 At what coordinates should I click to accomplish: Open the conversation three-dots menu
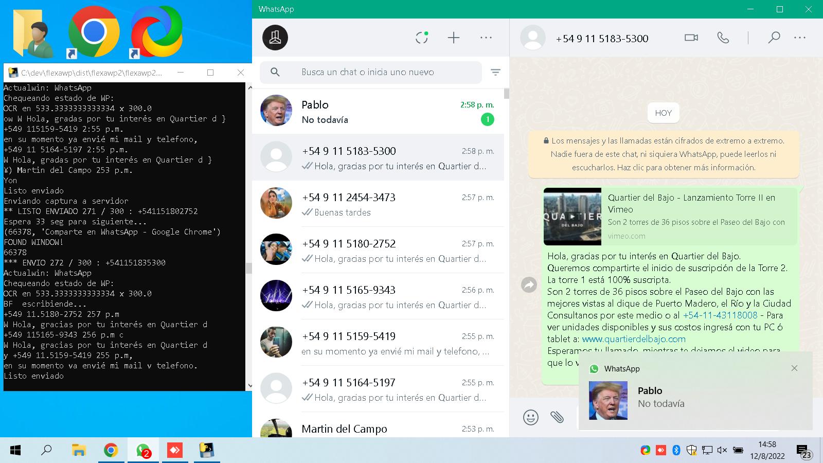click(800, 38)
